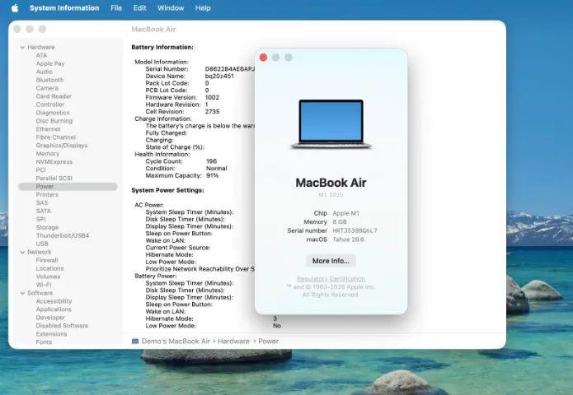
Task: Click Power in the path bar
Action: point(268,342)
